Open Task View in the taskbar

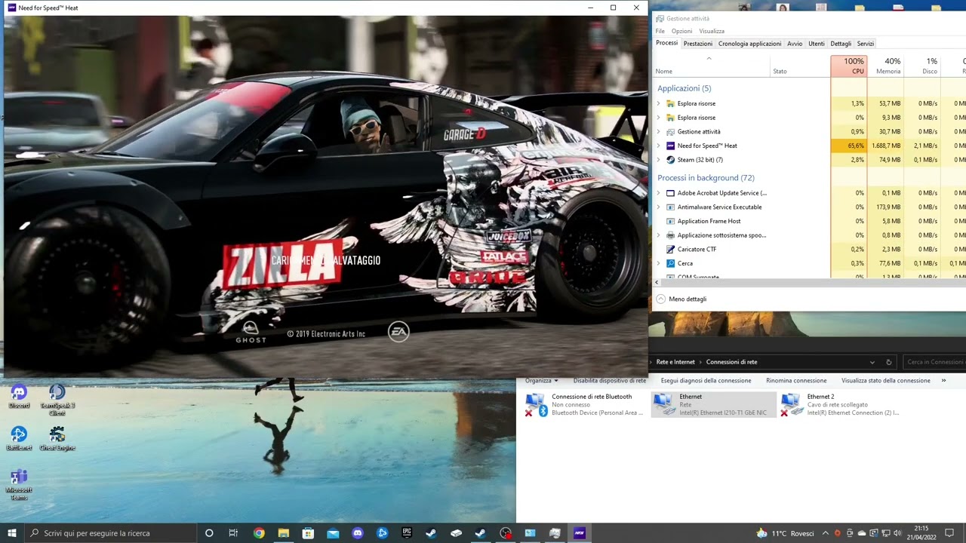(x=233, y=533)
